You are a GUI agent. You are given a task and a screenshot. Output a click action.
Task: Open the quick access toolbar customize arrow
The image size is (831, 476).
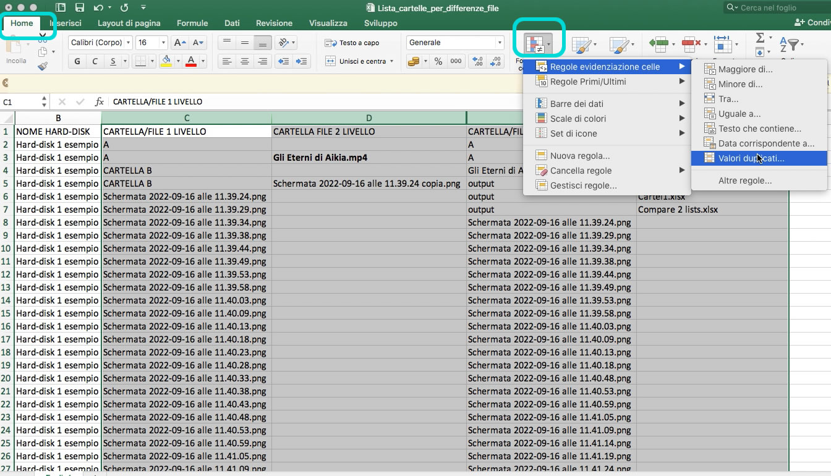coord(143,8)
